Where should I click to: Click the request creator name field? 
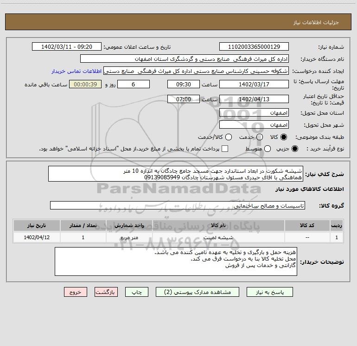point(196,71)
